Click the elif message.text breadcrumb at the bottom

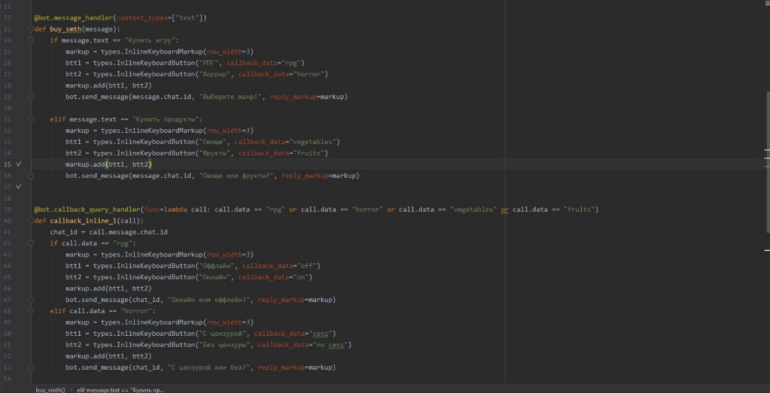121,389
